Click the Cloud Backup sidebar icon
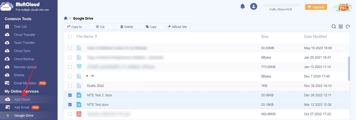The height and width of the screenshot is (120, 356). click(x=7, y=59)
